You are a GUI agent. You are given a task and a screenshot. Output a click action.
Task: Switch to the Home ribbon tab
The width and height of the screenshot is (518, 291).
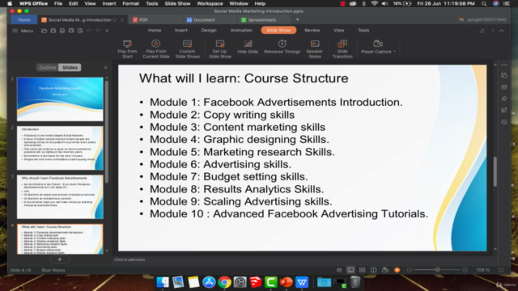(x=155, y=30)
